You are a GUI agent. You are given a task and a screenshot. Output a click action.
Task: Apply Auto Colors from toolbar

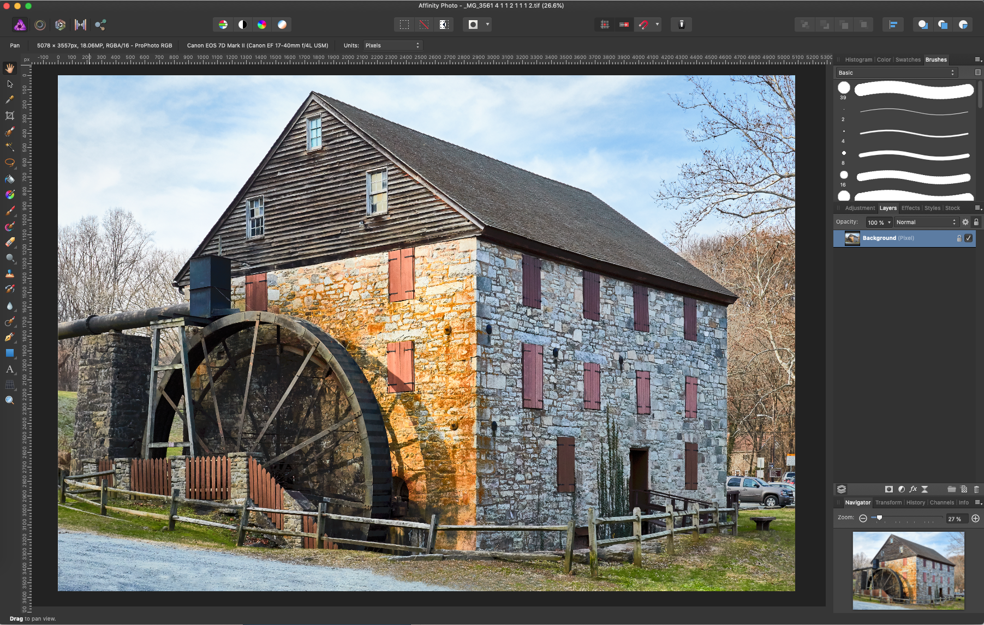[x=262, y=25]
